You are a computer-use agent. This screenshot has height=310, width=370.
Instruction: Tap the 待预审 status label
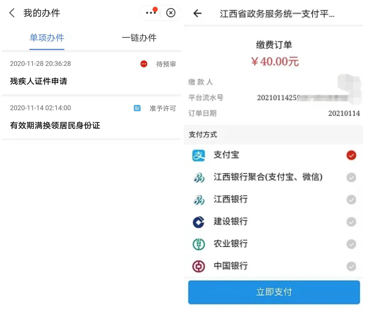(166, 64)
